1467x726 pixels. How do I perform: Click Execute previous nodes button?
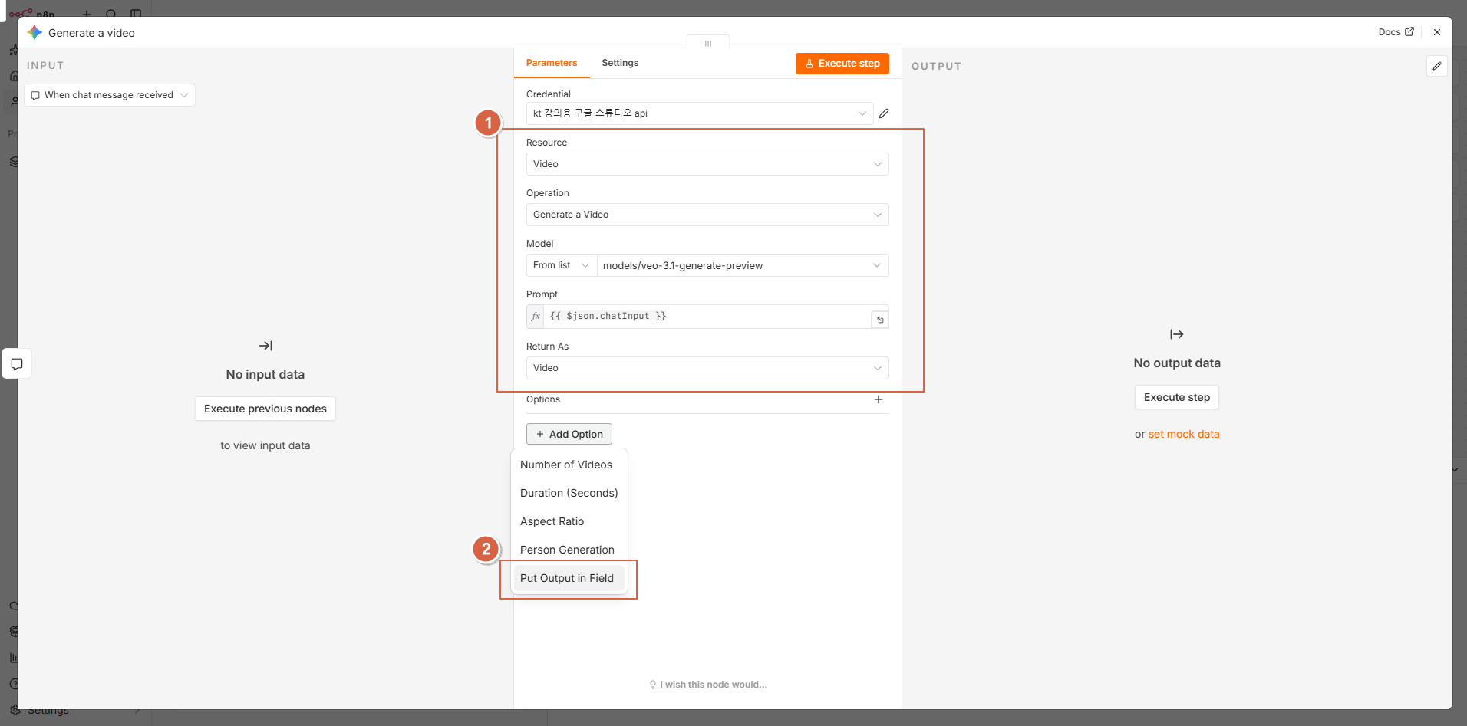(265, 409)
